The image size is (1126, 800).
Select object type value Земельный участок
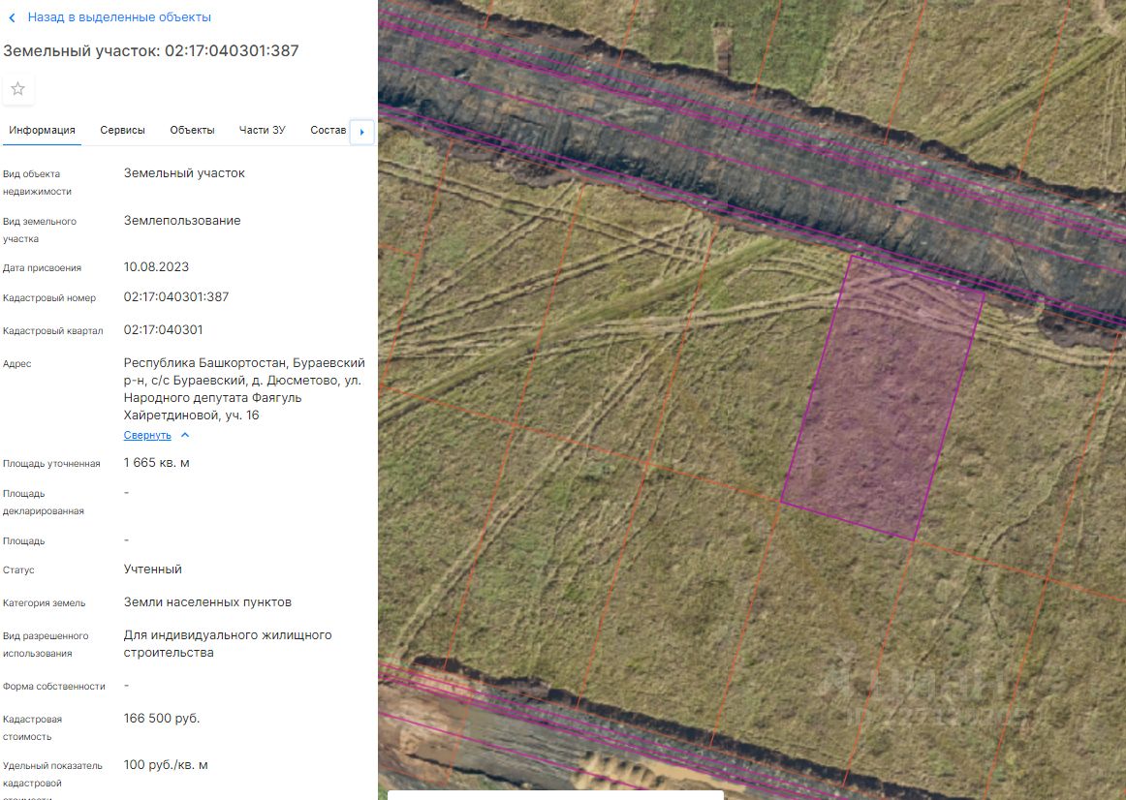point(184,173)
